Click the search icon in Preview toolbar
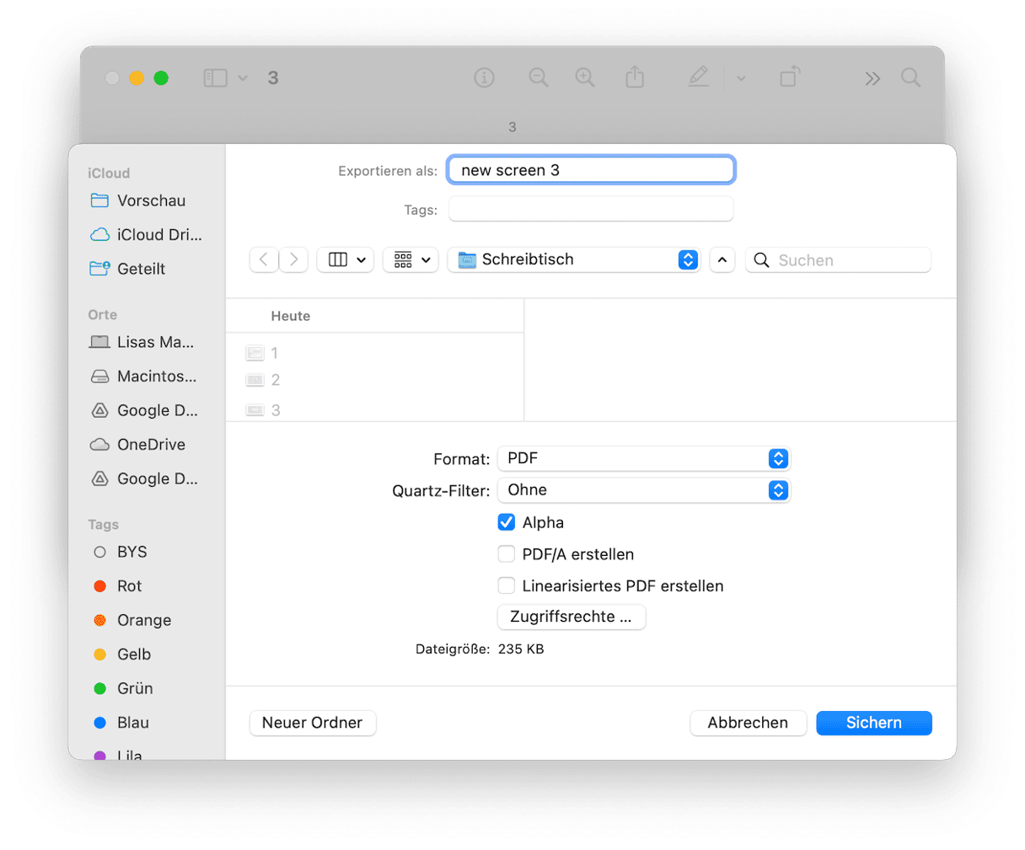 pos(910,78)
